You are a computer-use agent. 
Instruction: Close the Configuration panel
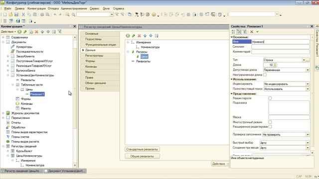coord(75,26)
